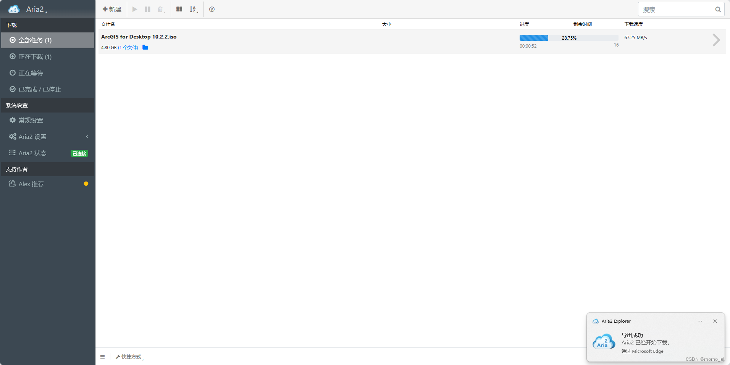Screen dimensions: 730x365
Task: Click the 大小 column header
Action: tap(387, 24)
